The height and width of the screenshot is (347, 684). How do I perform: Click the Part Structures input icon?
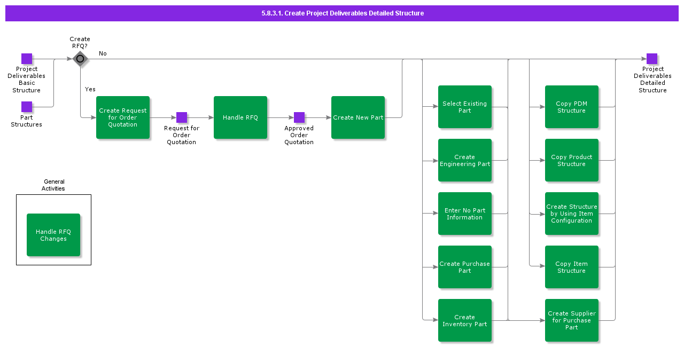point(27,108)
